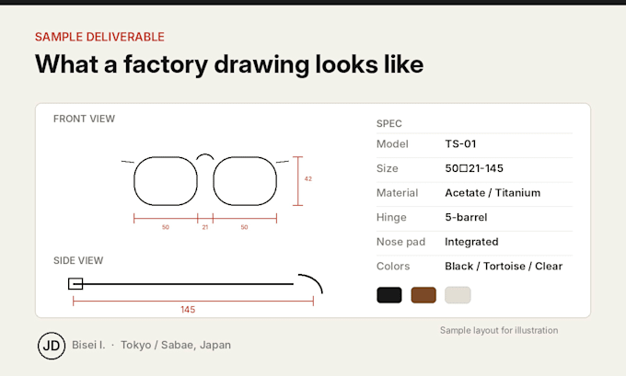
Task: Click the 'Nose pad' row label
Action: (400, 242)
